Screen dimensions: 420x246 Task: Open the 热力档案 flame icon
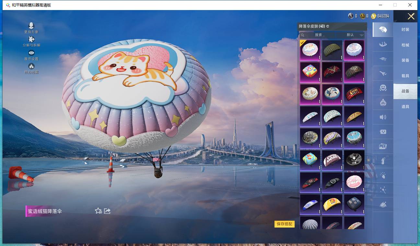pyautogui.click(x=31, y=66)
